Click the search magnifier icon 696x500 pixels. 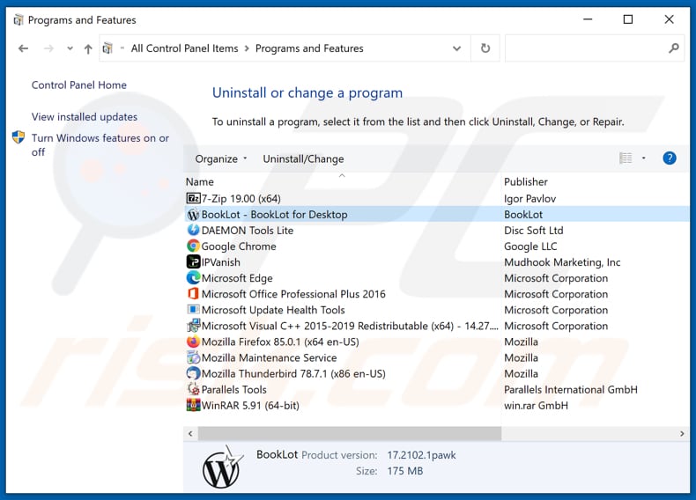click(674, 48)
